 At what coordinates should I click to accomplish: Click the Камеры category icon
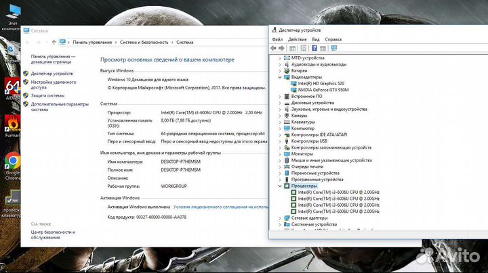[x=287, y=116]
